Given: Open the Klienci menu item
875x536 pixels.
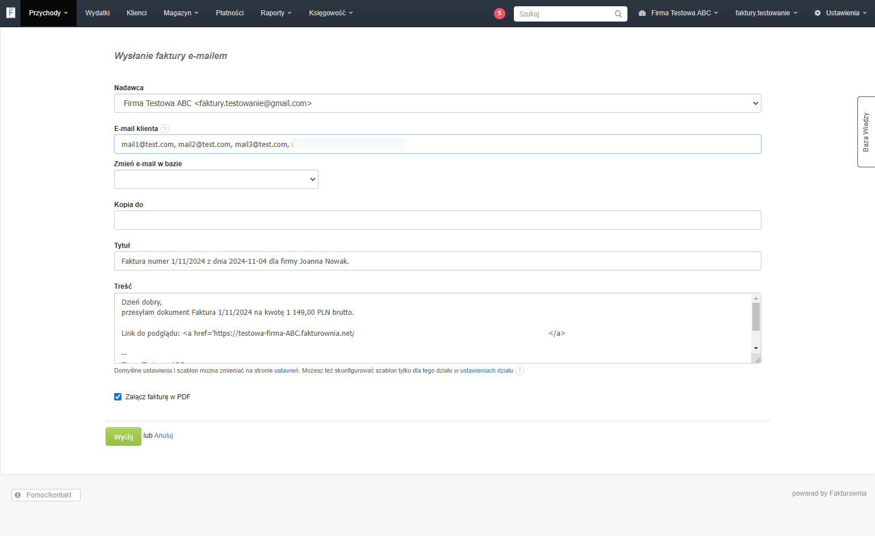Looking at the screenshot, I should [136, 13].
